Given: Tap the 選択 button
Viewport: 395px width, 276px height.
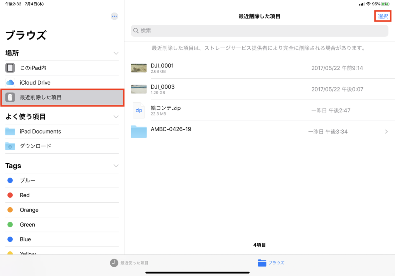Looking at the screenshot, I should coord(383,16).
